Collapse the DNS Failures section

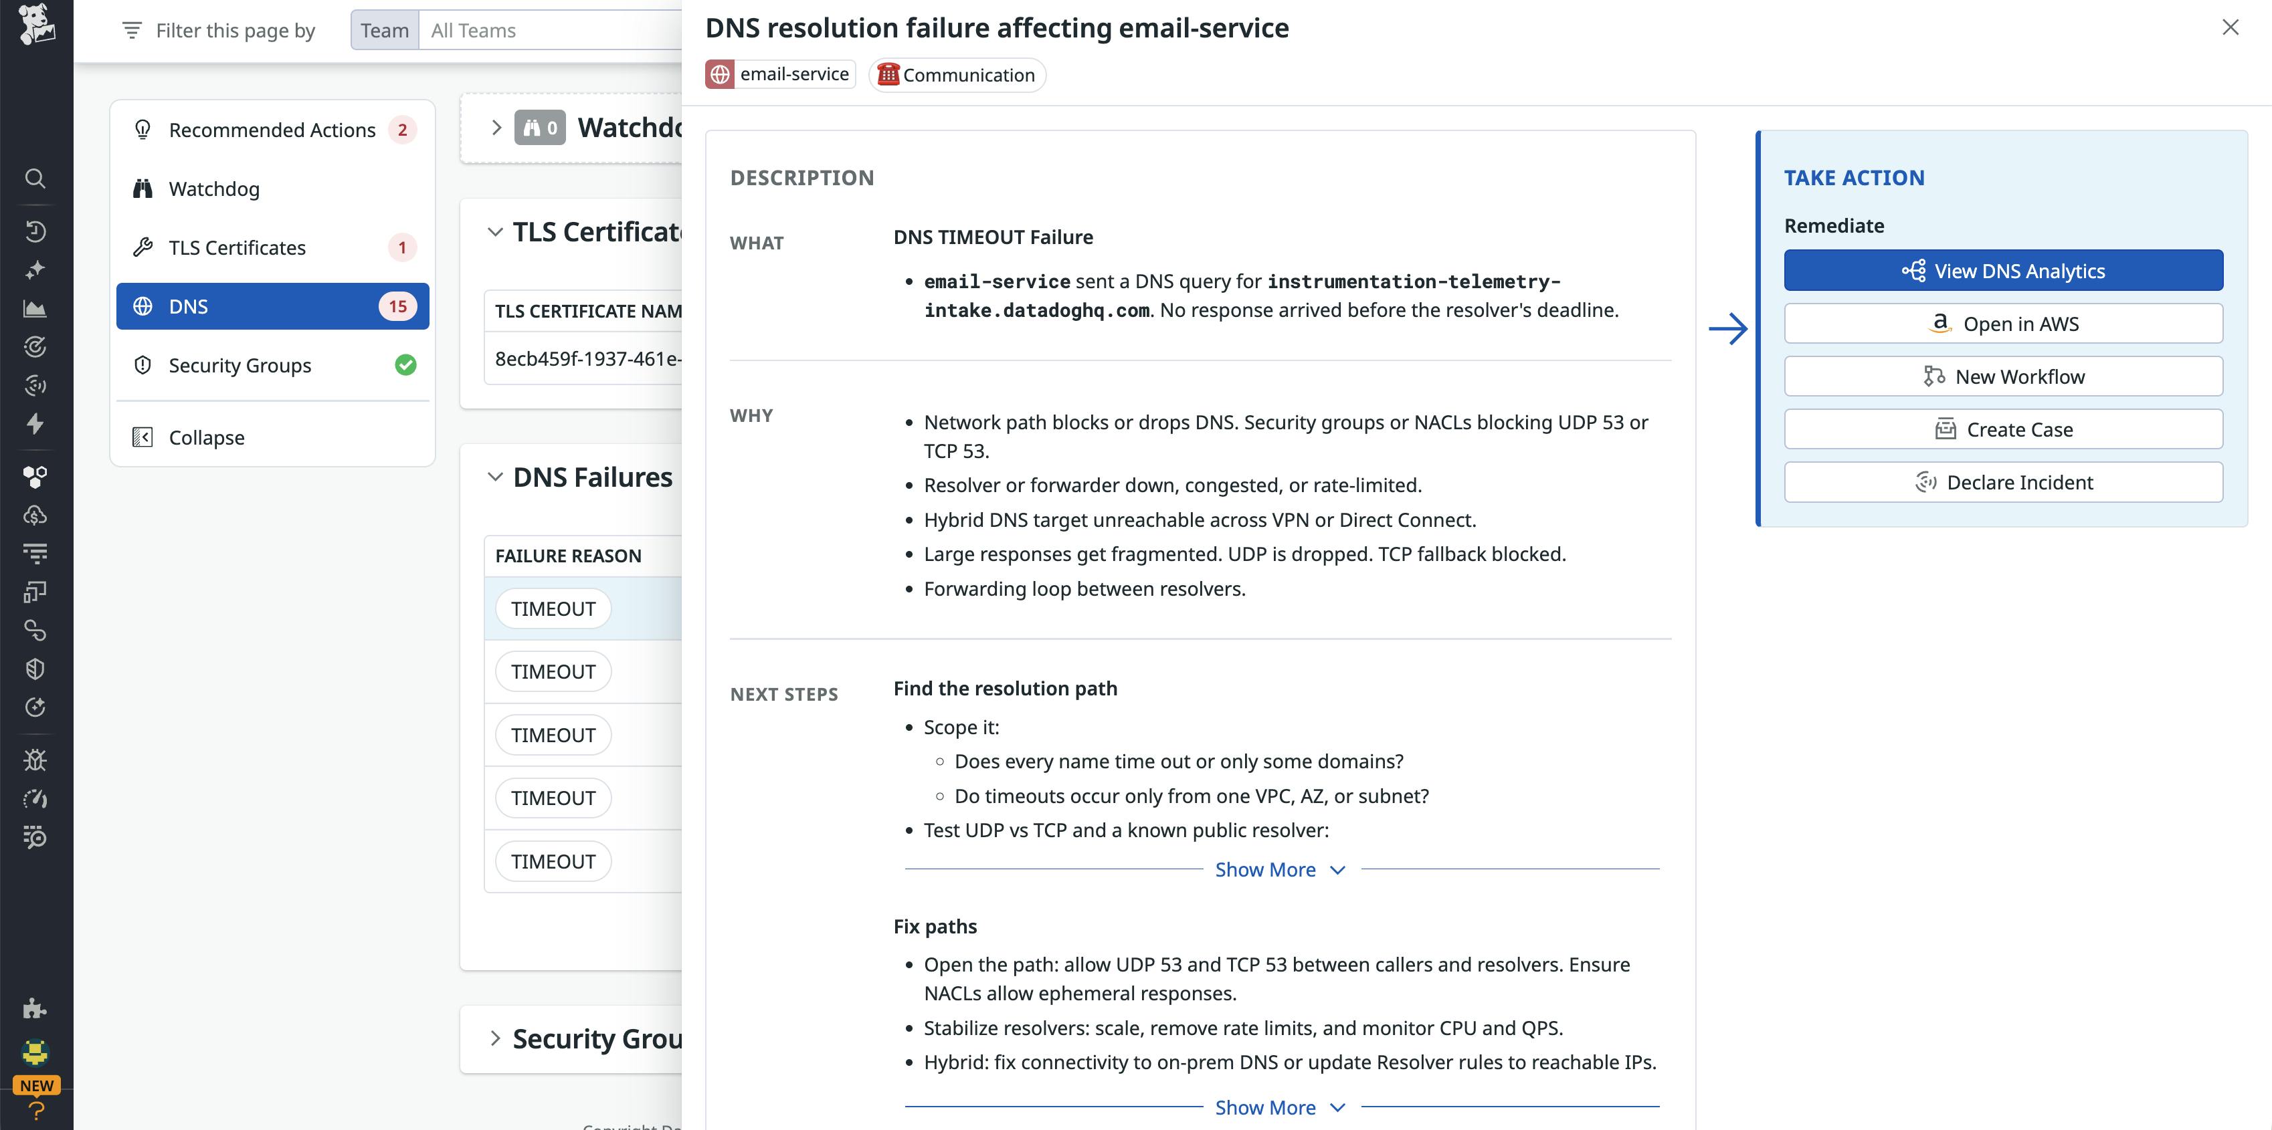tap(495, 476)
